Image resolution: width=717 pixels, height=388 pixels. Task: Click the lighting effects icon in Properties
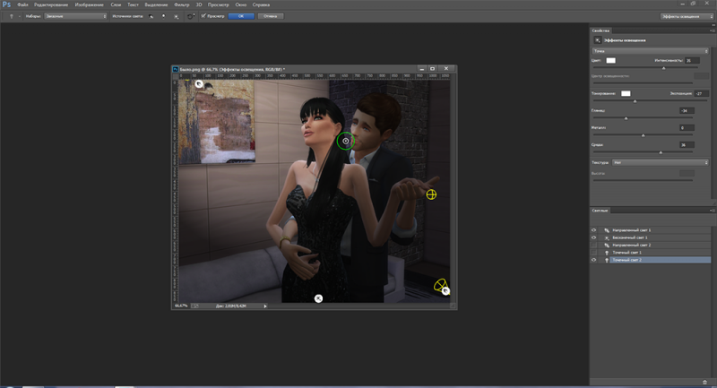click(597, 40)
